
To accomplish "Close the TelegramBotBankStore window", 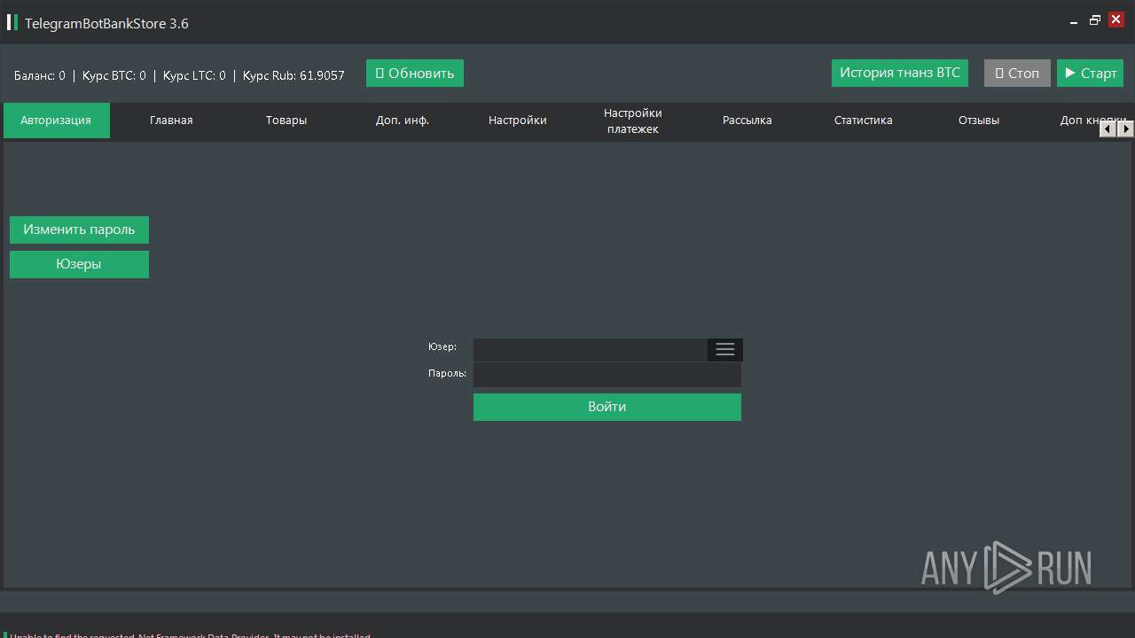I will click(1115, 19).
